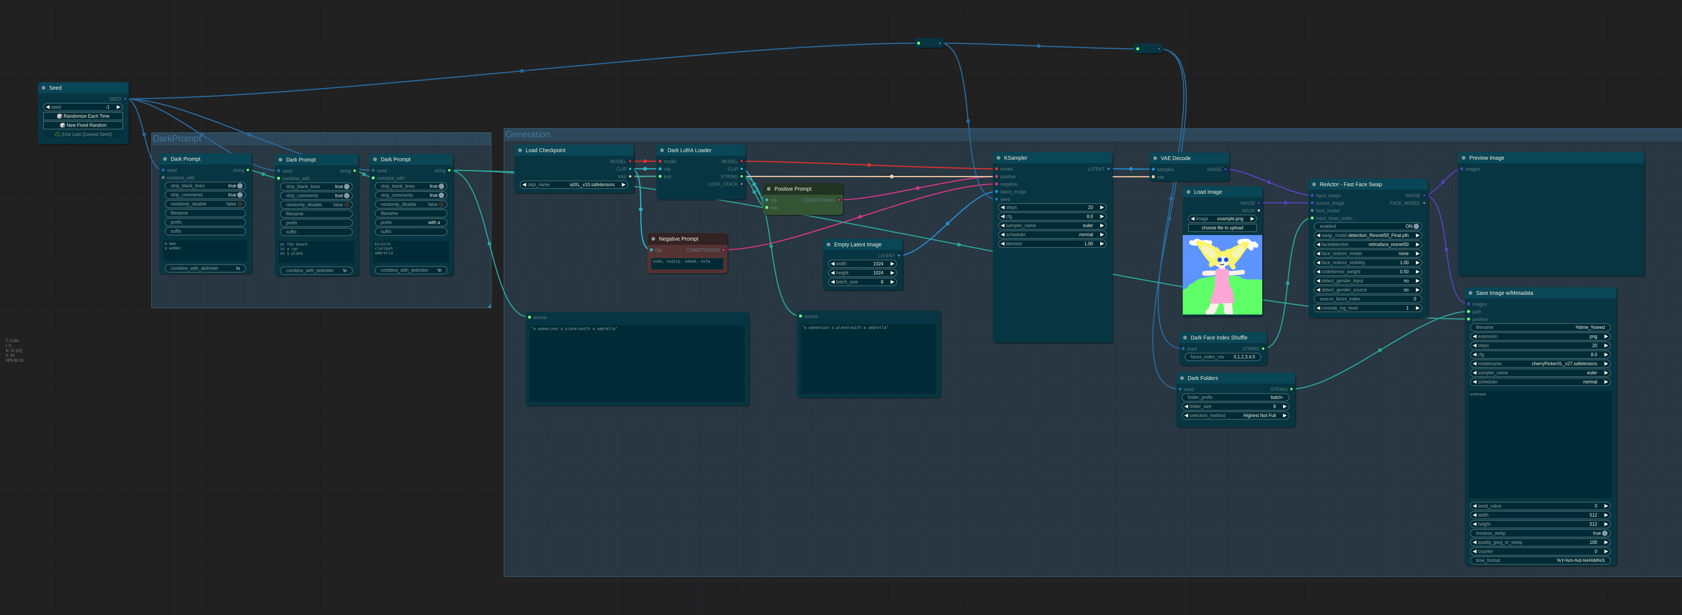Open the ckpt_name dropdown in Load Checkpoint
Screen dimensions: 1682x615
click(x=575, y=185)
